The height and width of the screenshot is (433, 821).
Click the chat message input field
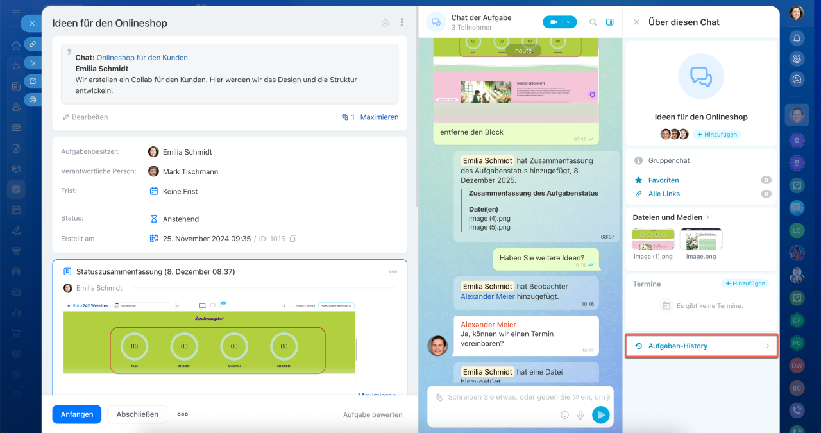click(529, 397)
